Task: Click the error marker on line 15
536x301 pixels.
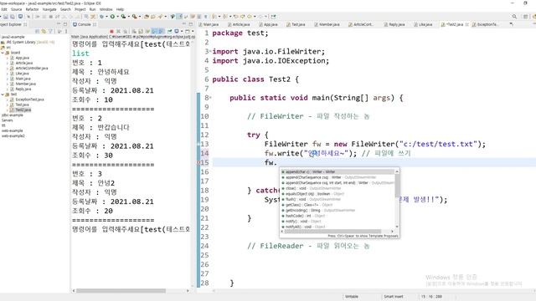Action: point(198,163)
